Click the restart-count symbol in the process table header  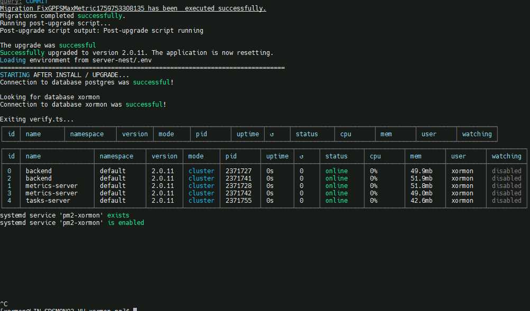click(x=301, y=156)
